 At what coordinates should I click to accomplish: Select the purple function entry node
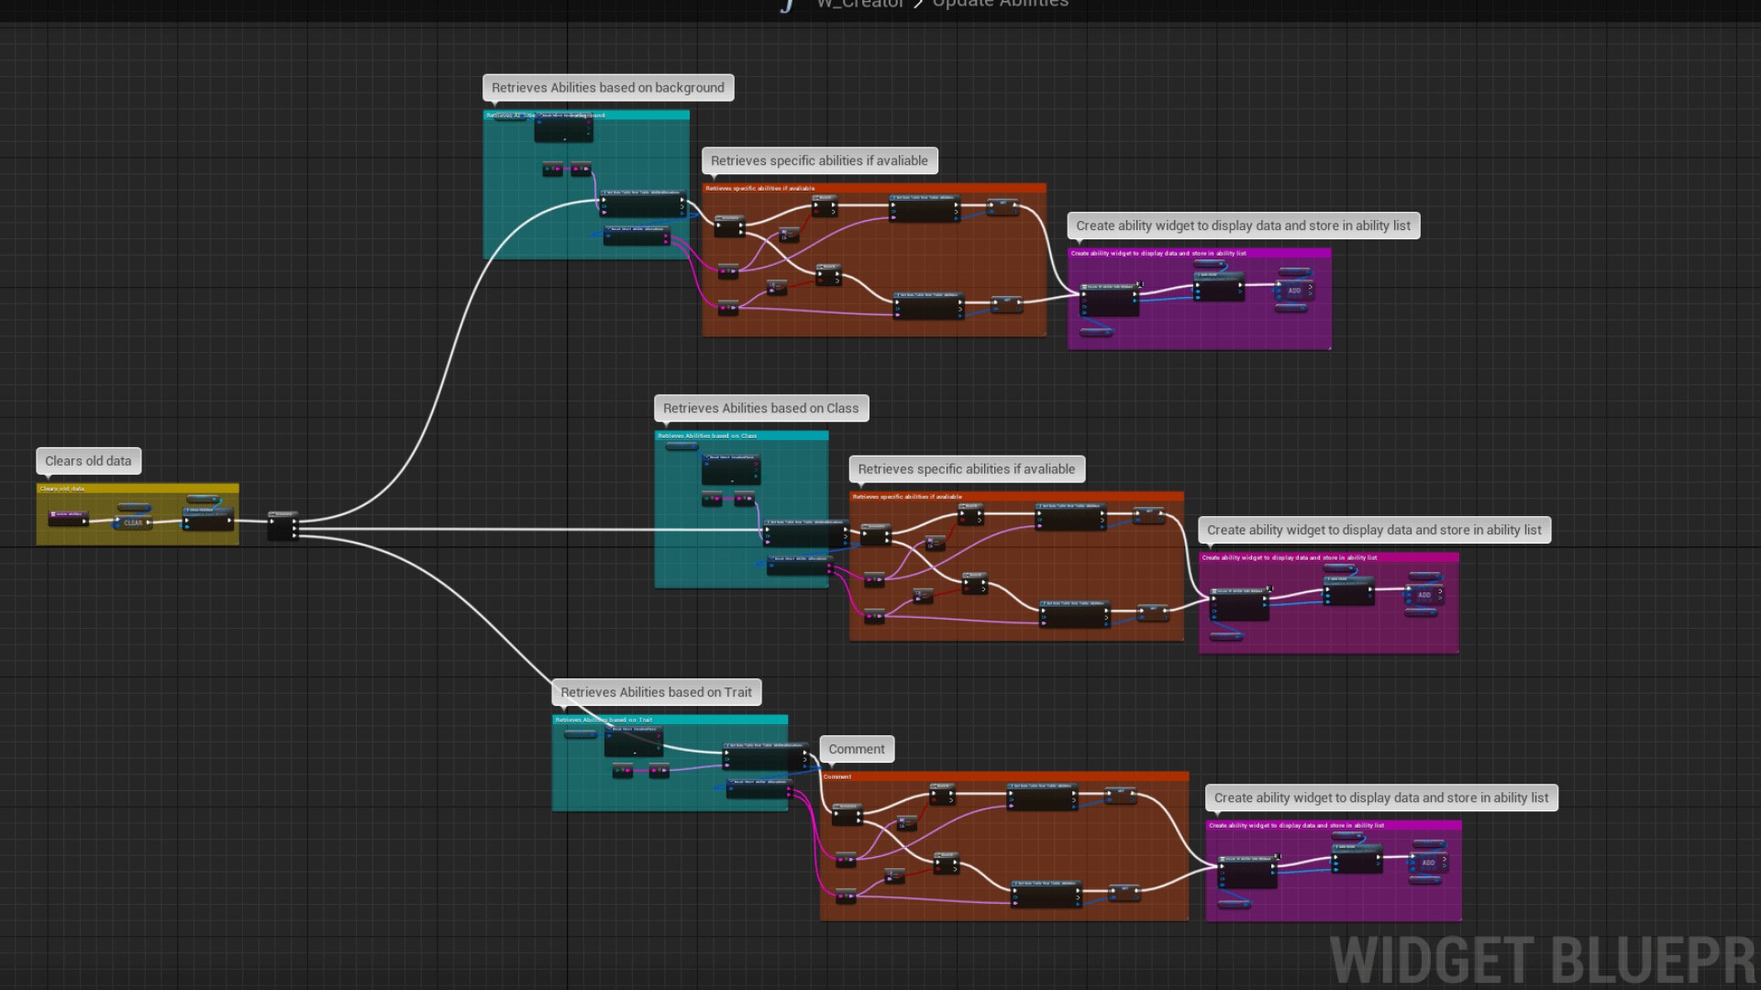69,518
